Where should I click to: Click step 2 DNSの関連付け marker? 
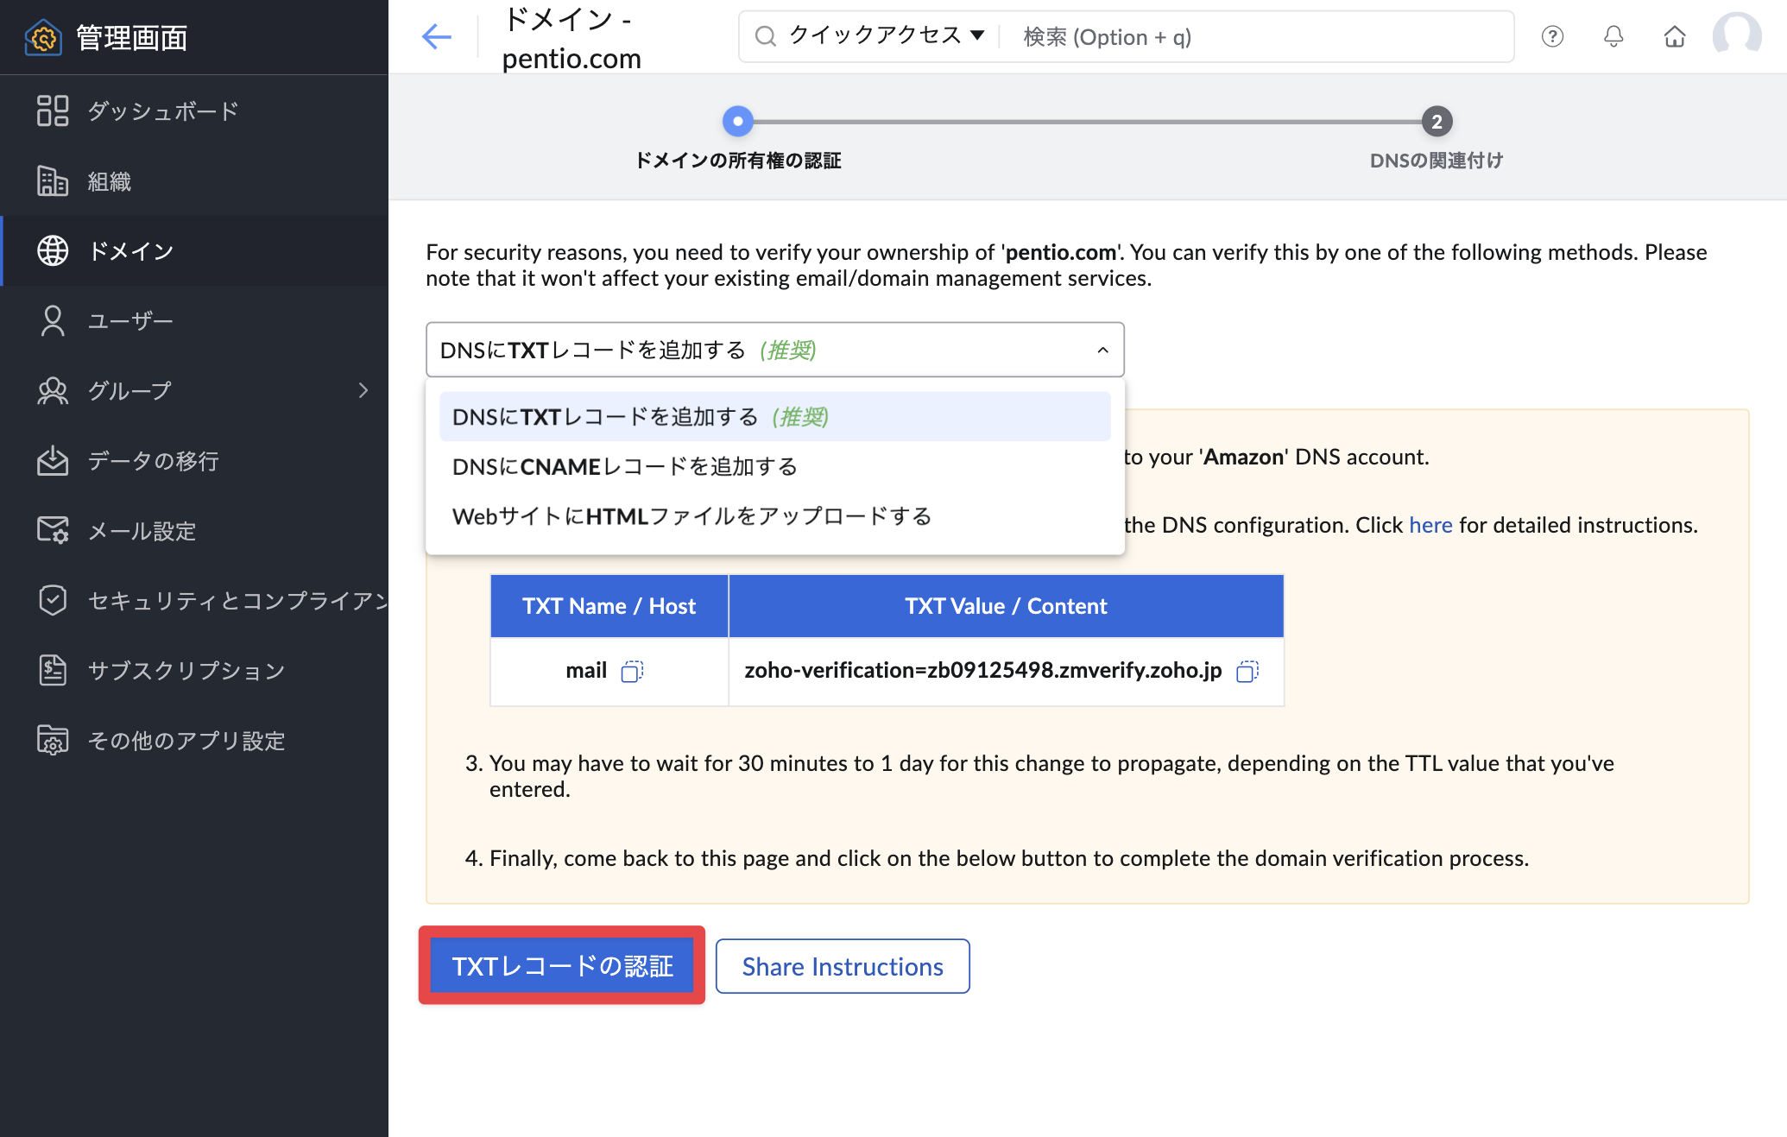click(x=1437, y=122)
